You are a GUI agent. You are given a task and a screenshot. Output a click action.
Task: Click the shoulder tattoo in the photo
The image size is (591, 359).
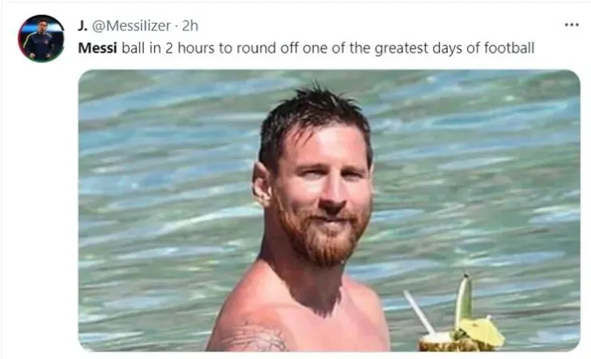coord(253,337)
